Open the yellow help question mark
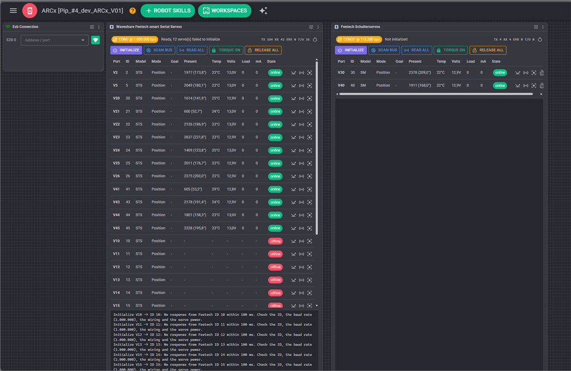 133,11
